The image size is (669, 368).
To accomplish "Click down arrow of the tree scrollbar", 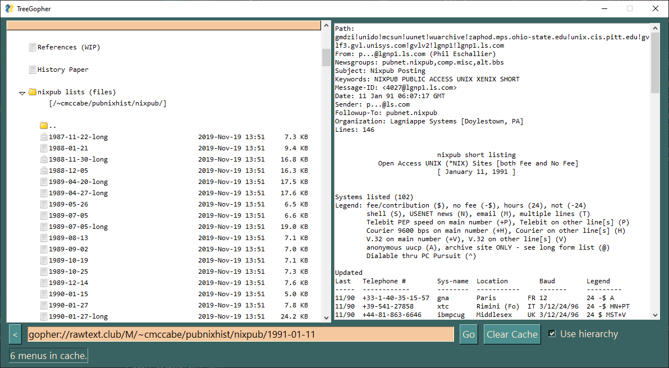I will tap(327, 318).
